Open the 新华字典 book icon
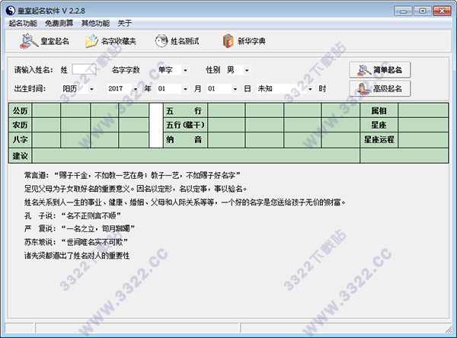 pyautogui.click(x=228, y=41)
